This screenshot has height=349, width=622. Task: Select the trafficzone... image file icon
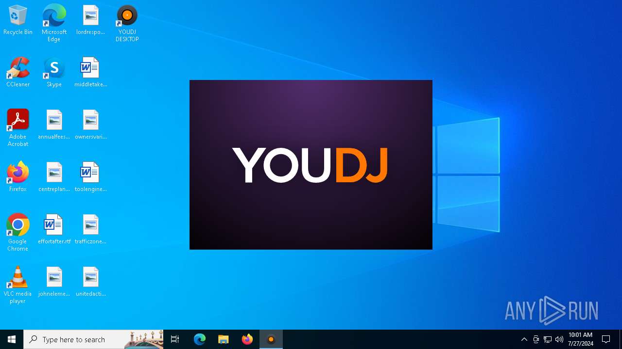(x=90, y=229)
